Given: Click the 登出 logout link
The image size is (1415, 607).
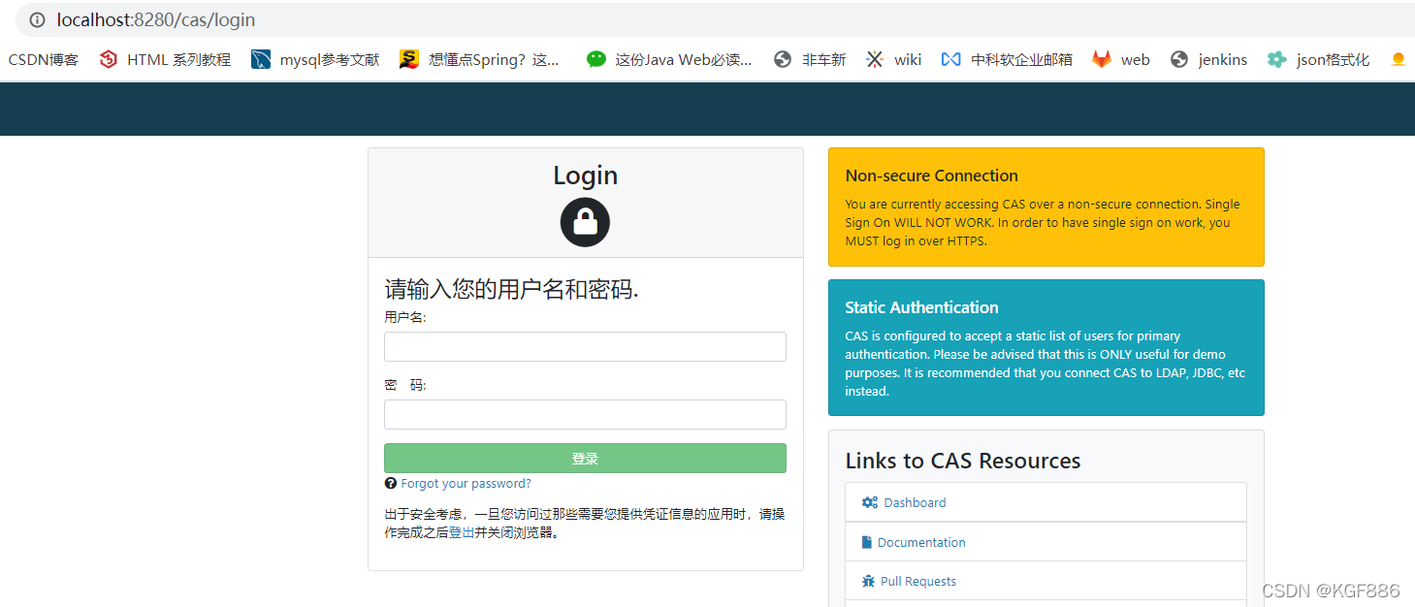Looking at the screenshot, I should click(x=462, y=532).
